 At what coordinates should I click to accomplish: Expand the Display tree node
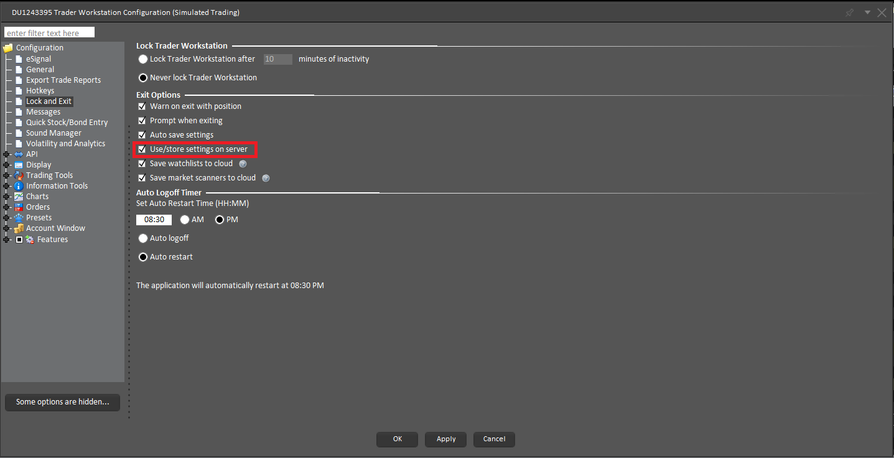[7, 165]
